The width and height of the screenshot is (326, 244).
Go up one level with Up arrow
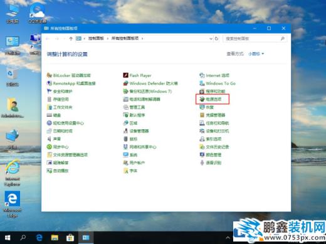point(71,39)
